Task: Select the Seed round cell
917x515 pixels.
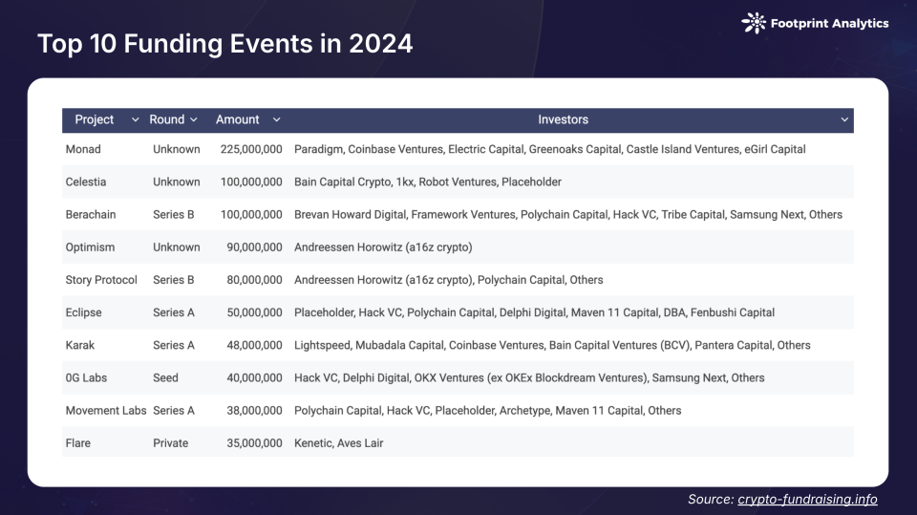Action: (165, 377)
